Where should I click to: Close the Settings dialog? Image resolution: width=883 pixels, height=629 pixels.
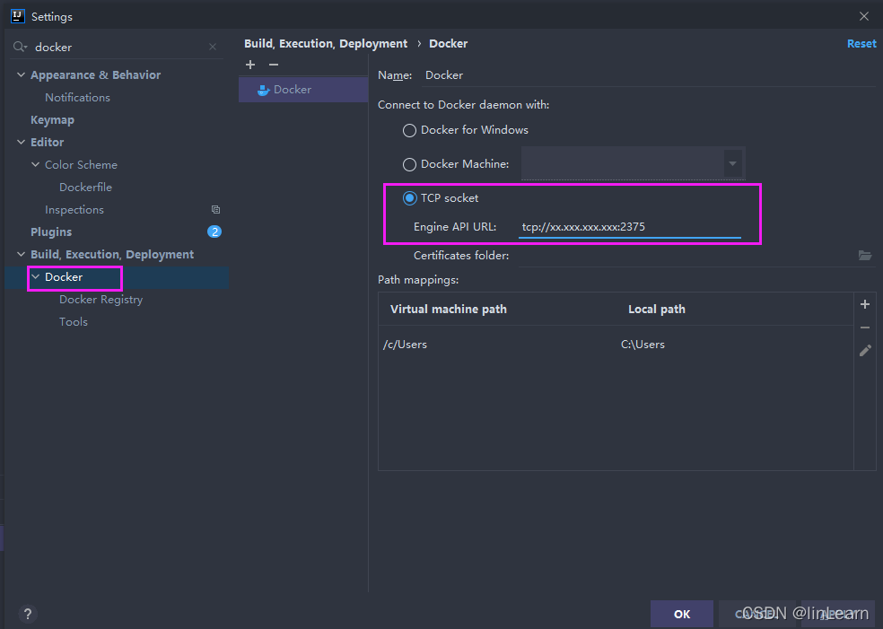point(864,16)
